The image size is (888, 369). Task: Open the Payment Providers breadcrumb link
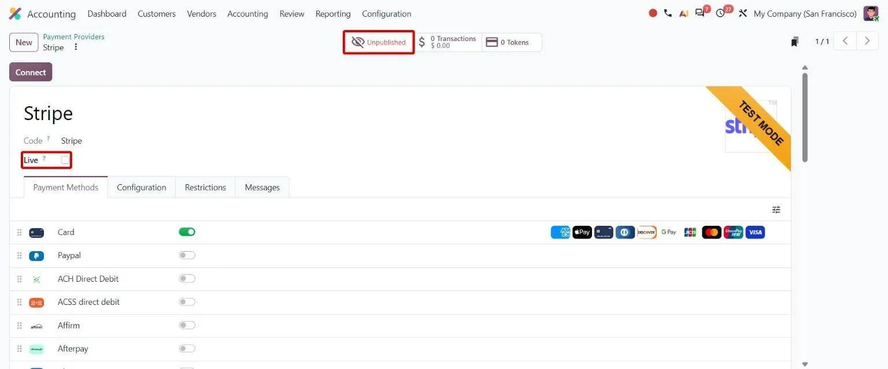tap(74, 36)
